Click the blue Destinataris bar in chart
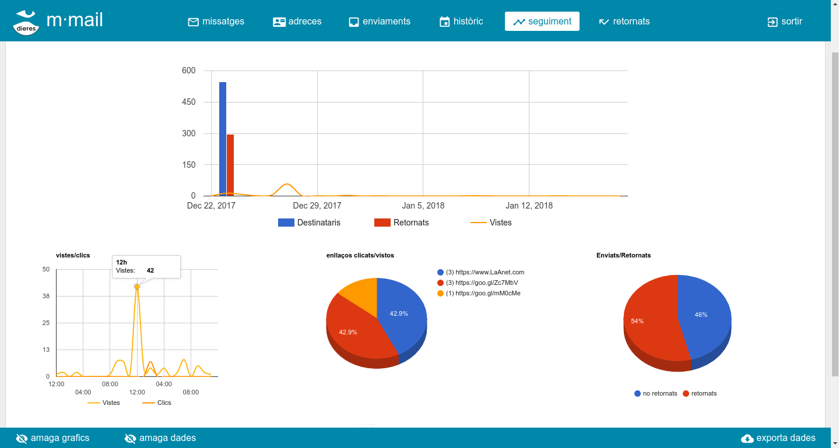Screen dimensions: 839x448 click(x=223, y=139)
